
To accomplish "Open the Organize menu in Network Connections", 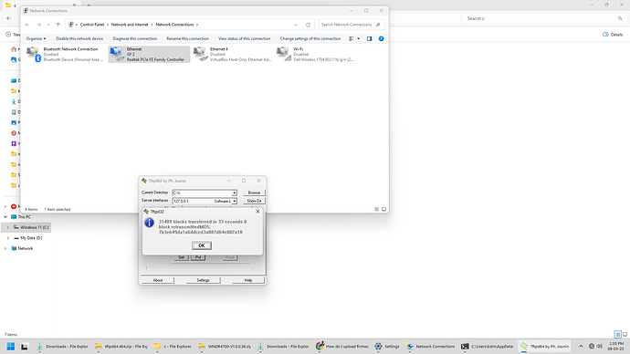I will point(36,38).
